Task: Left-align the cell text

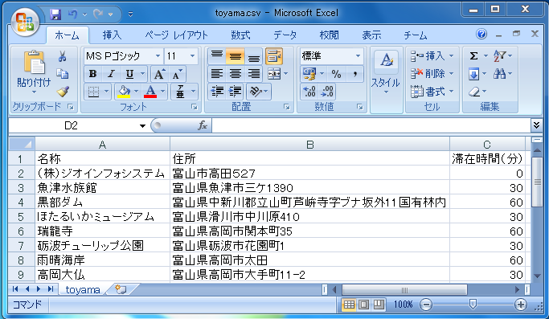Action: point(217,74)
